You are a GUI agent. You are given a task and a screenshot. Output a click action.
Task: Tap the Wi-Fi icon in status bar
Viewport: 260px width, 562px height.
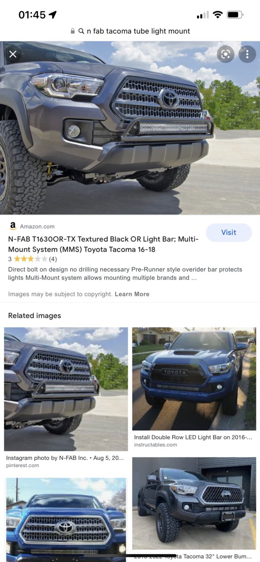217,15
